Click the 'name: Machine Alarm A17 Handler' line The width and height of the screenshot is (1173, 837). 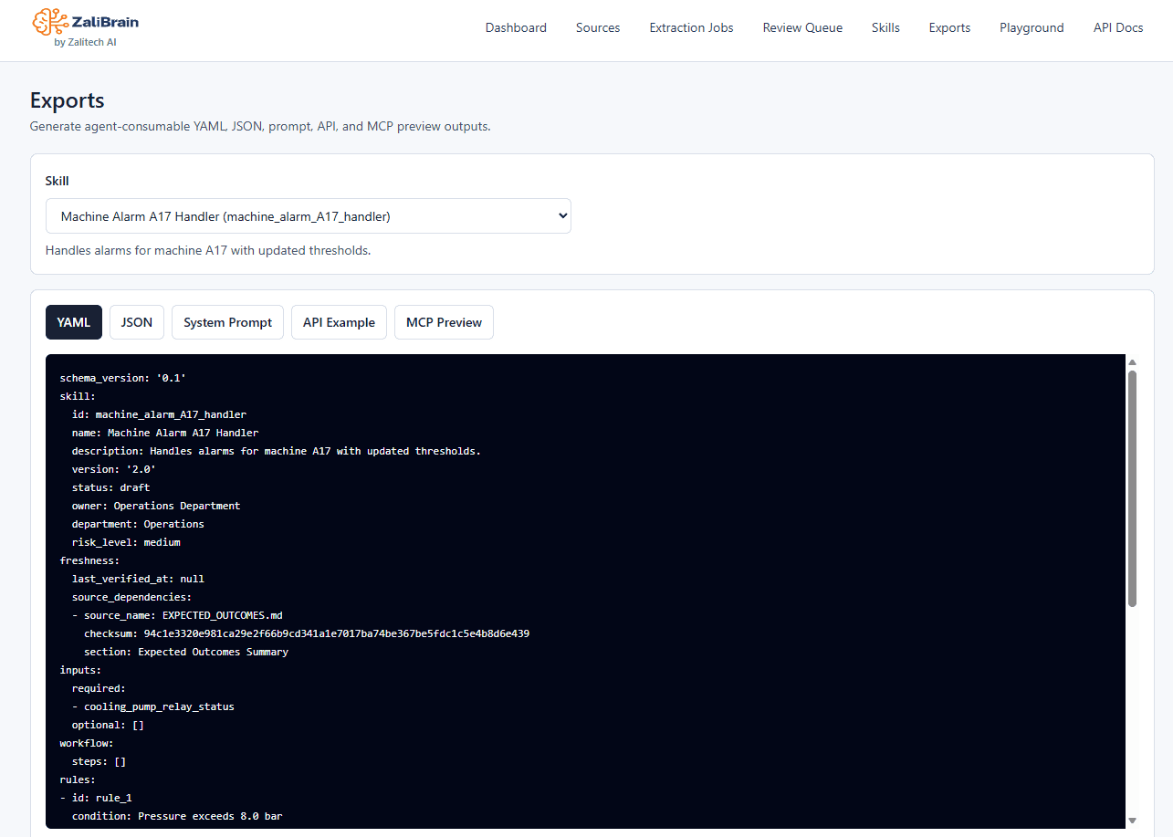tap(165, 433)
